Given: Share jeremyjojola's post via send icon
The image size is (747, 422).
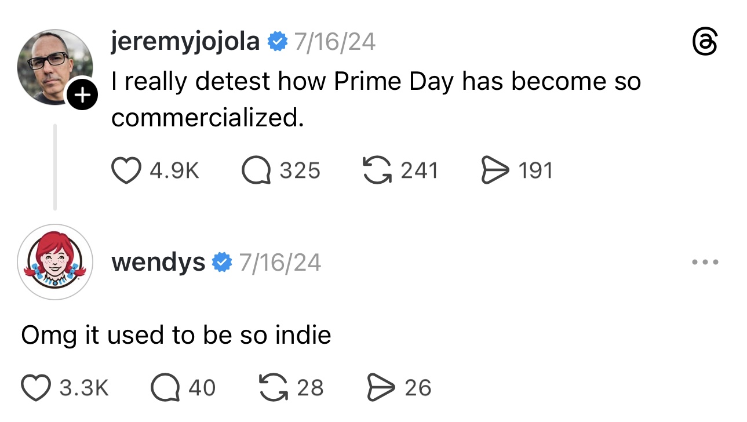Looking at the screenshot, I should (x=494, y=170).
